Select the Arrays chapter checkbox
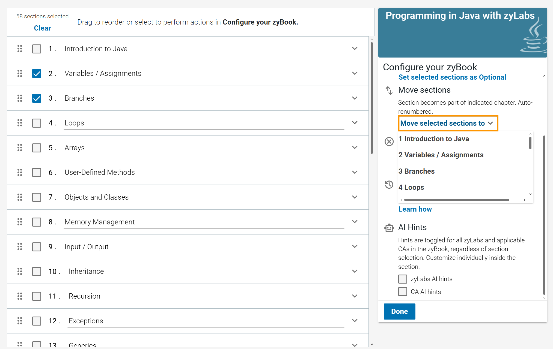553x349 pixels. pyautogui.click(x=37, y=148)
